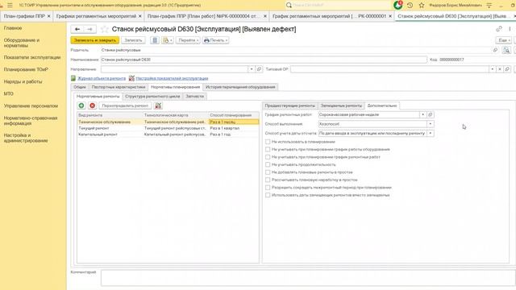
Task: Click the green add repair row icon
Action: [81, 106]
